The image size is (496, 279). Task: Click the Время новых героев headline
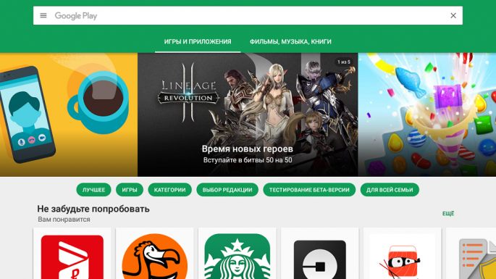click(248, 149)
